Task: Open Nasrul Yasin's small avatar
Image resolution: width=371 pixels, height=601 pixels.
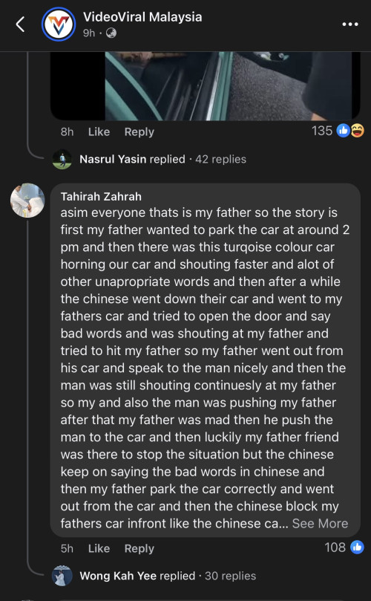Action: click(x=62, y=159)
